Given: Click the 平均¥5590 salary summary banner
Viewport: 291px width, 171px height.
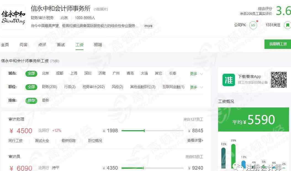Looking at the screenshot, I should click(253, 119).
